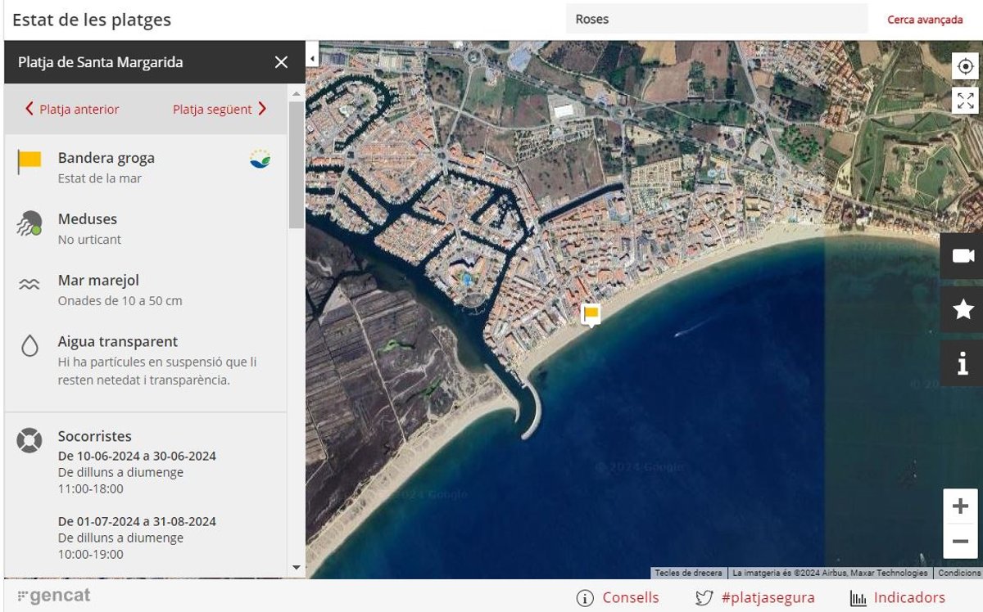
Task: Toggle fullscreen map view
Action: (965, 101)
